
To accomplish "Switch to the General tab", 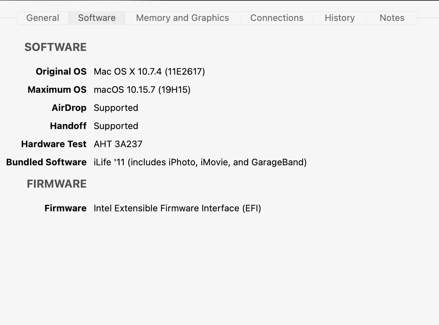I will point(43,18).
